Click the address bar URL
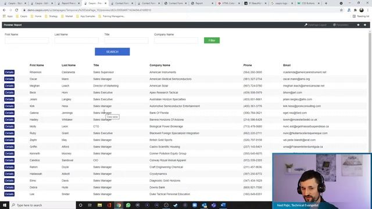Screen dimensions: 372x209 tap(89, 10)
